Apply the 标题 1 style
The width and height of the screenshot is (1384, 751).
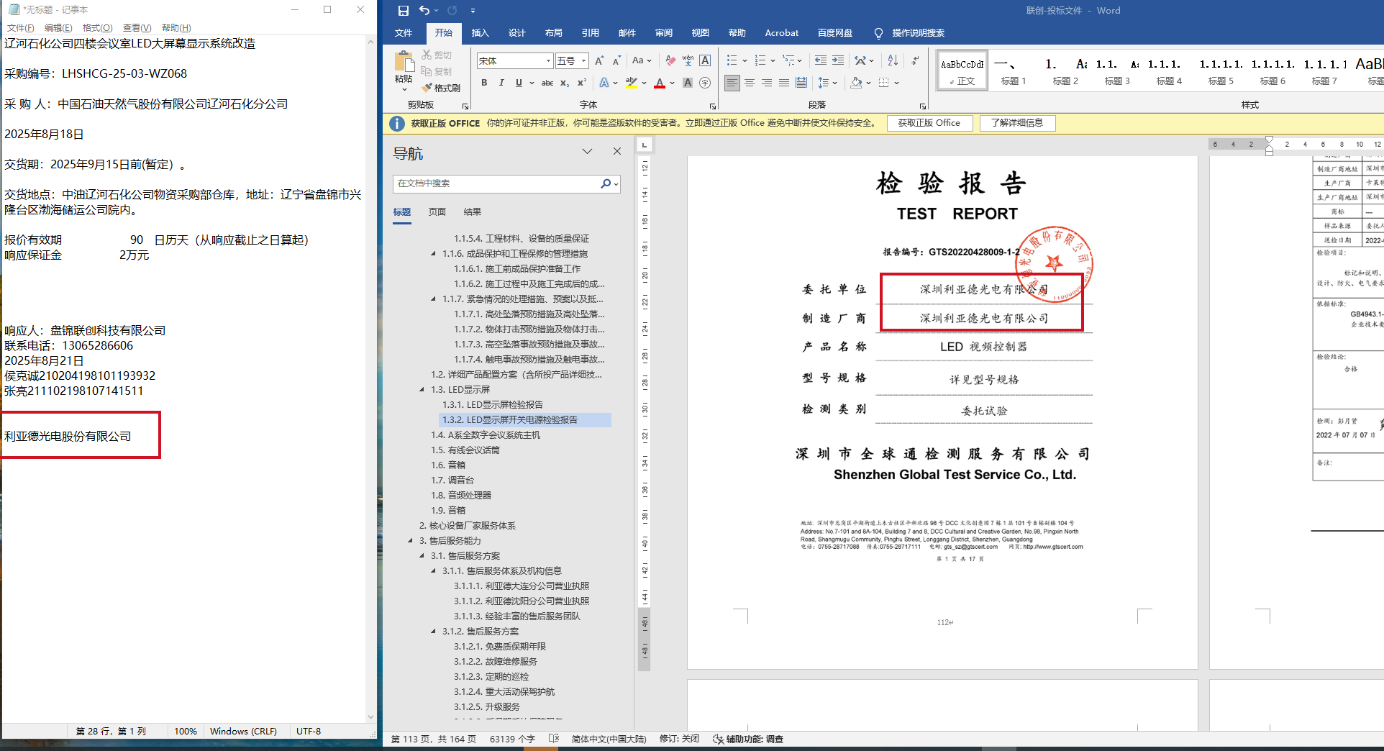pos(1013,71)
